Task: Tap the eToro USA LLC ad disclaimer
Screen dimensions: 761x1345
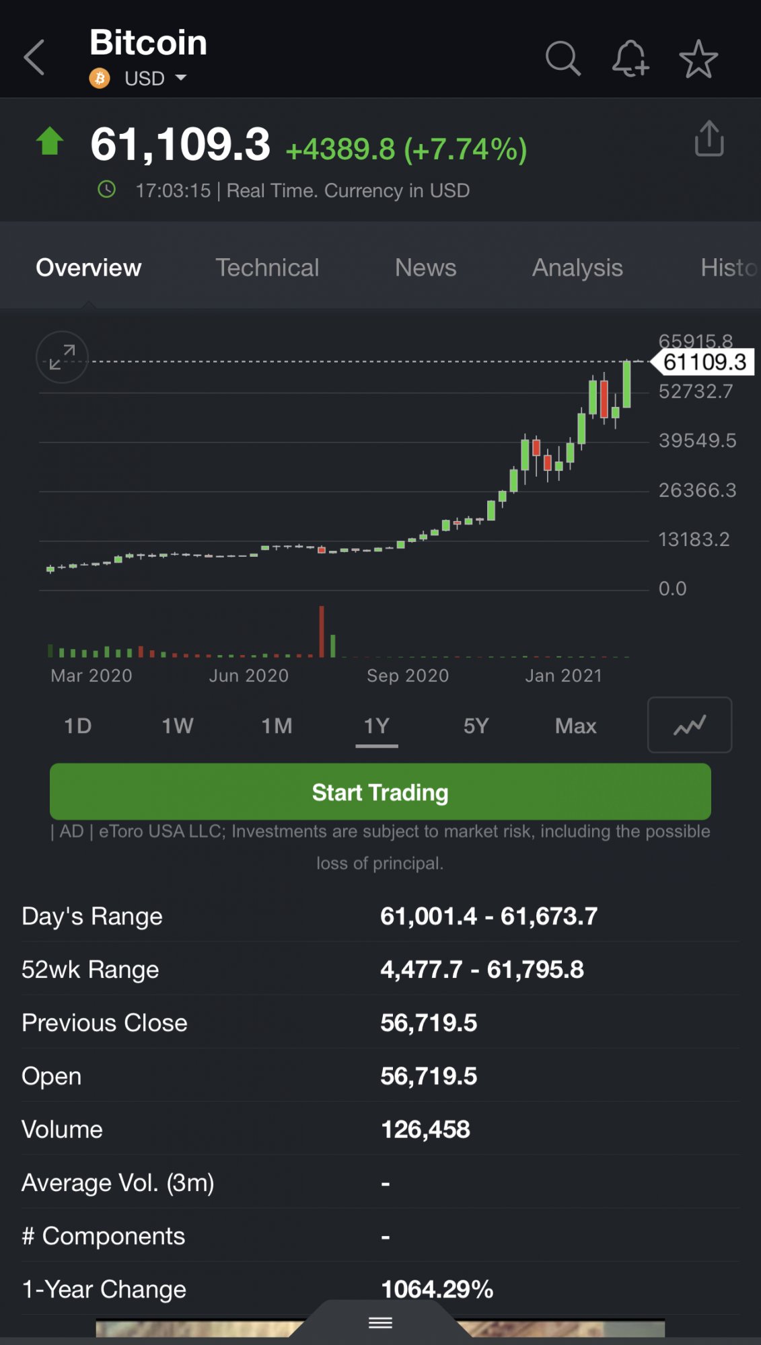Action: (380, 847)
